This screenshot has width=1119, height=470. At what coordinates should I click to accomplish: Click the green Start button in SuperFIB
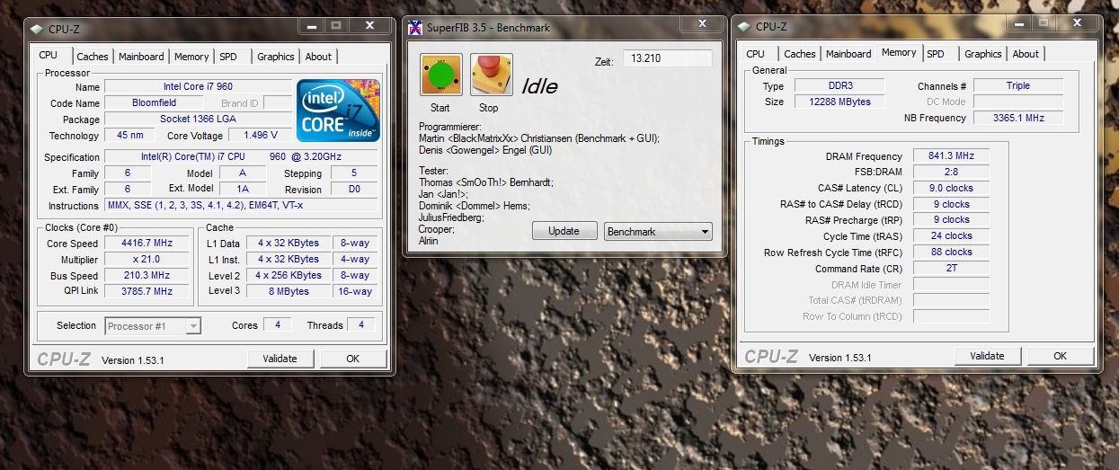coord(440,75)
